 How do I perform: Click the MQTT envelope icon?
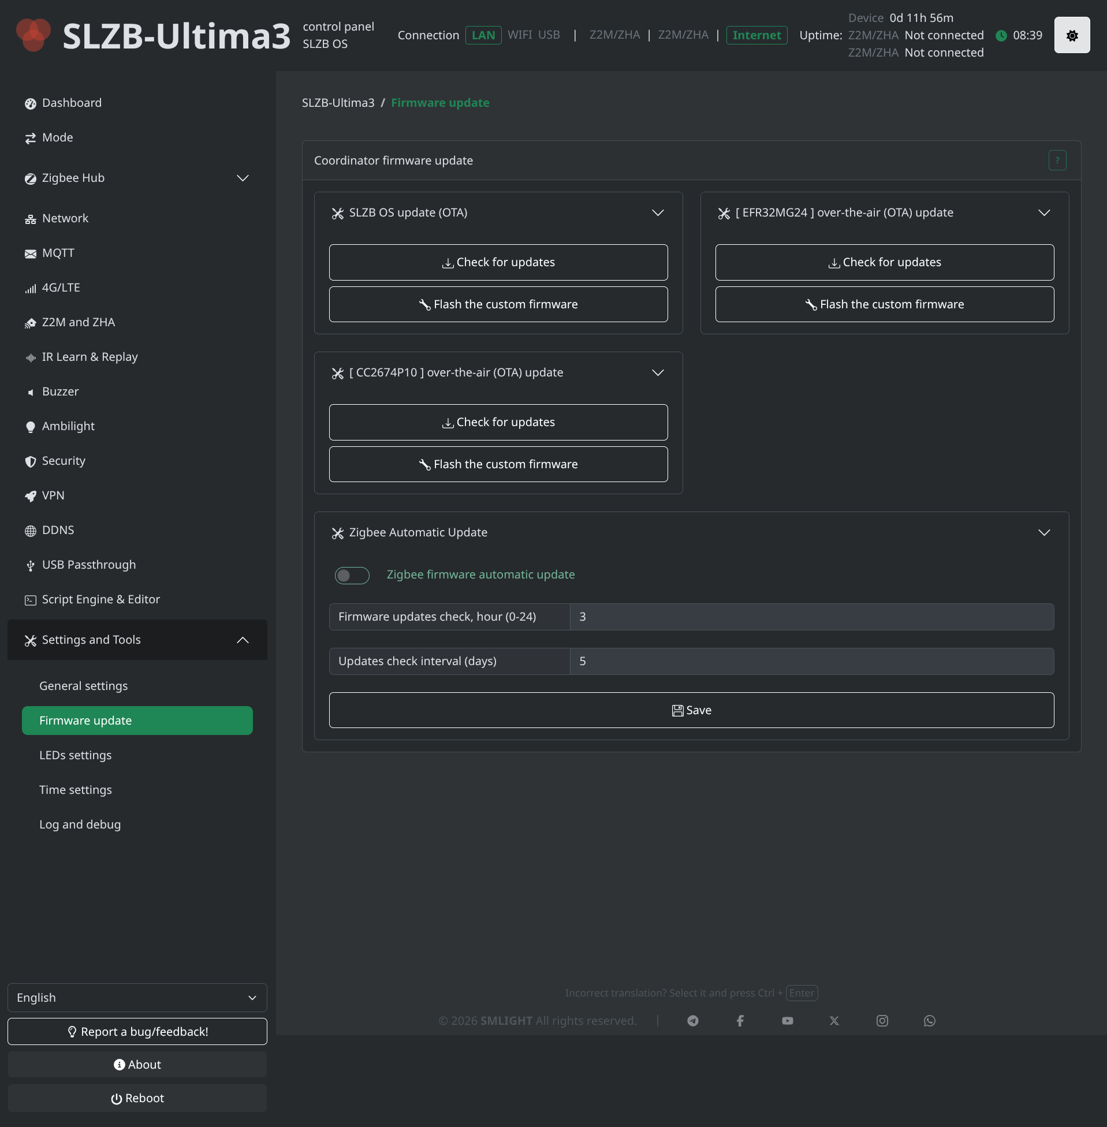(x=30, y=253)
